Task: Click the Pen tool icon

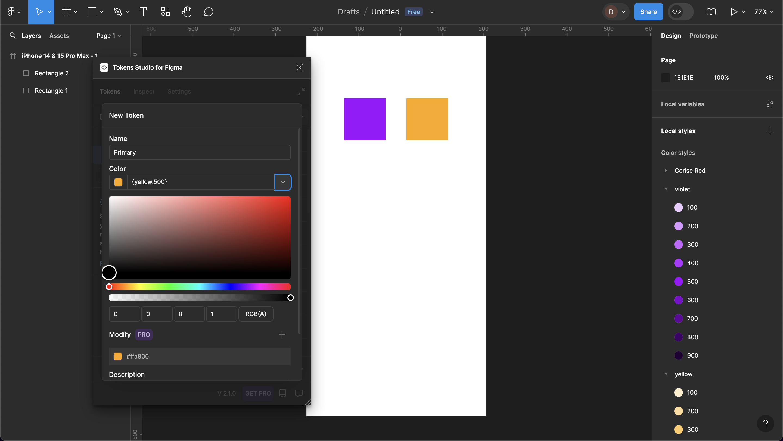Action: click(118, 12)
